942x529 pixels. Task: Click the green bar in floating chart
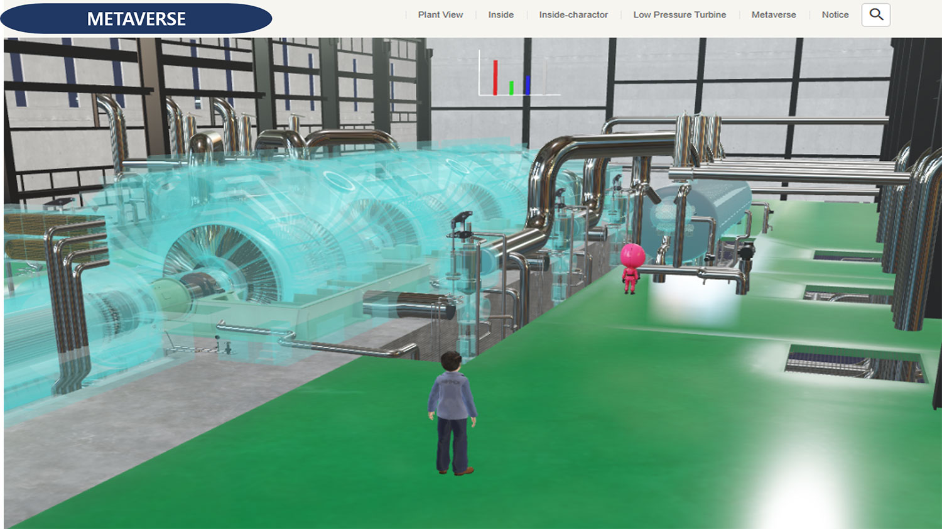[x=511, y=88]
